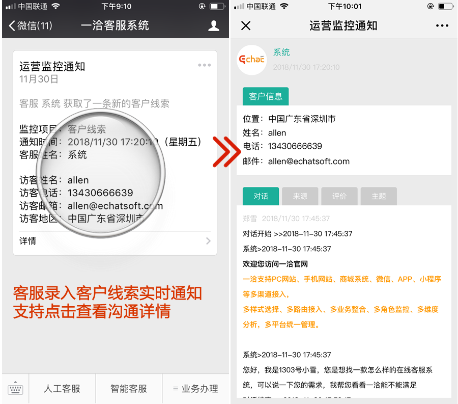Switch to keyboard input icon
The image size is (458, 404).
coord(15,389)
